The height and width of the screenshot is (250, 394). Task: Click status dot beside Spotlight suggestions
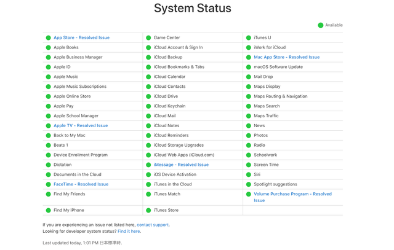249,184
